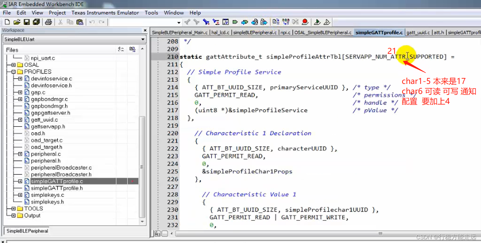Screen dimensions: 481x243
Task: Expand the Output folder
Action: [x=13, y=215]
